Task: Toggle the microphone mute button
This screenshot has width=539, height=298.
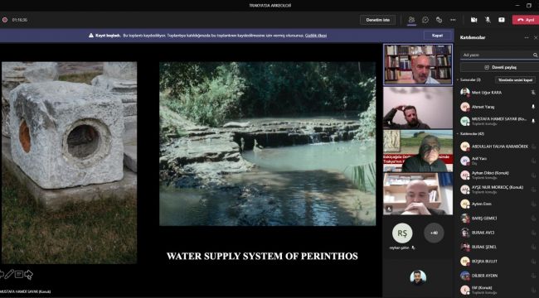Action: (488, 20)
